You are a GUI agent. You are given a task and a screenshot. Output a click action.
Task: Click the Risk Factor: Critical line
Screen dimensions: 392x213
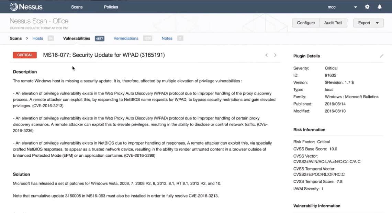click(x=312, y=142)
